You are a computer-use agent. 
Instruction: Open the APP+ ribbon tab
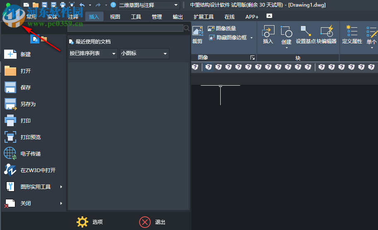click(x=252, y=17)
